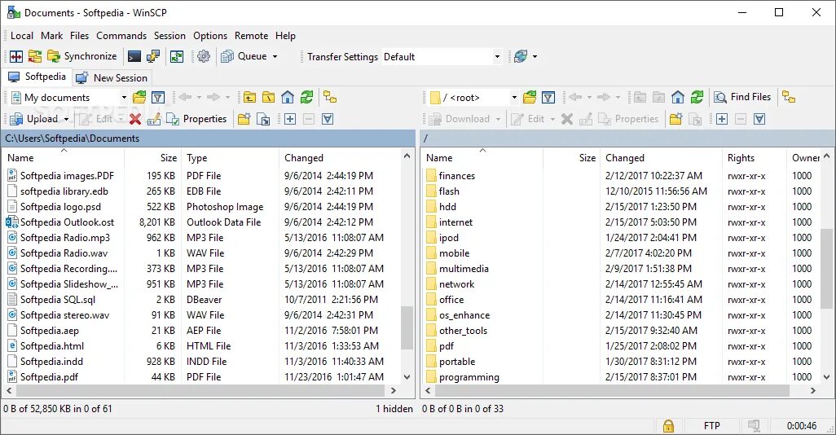Toggle the remote directory tree icon

[789, 98]
